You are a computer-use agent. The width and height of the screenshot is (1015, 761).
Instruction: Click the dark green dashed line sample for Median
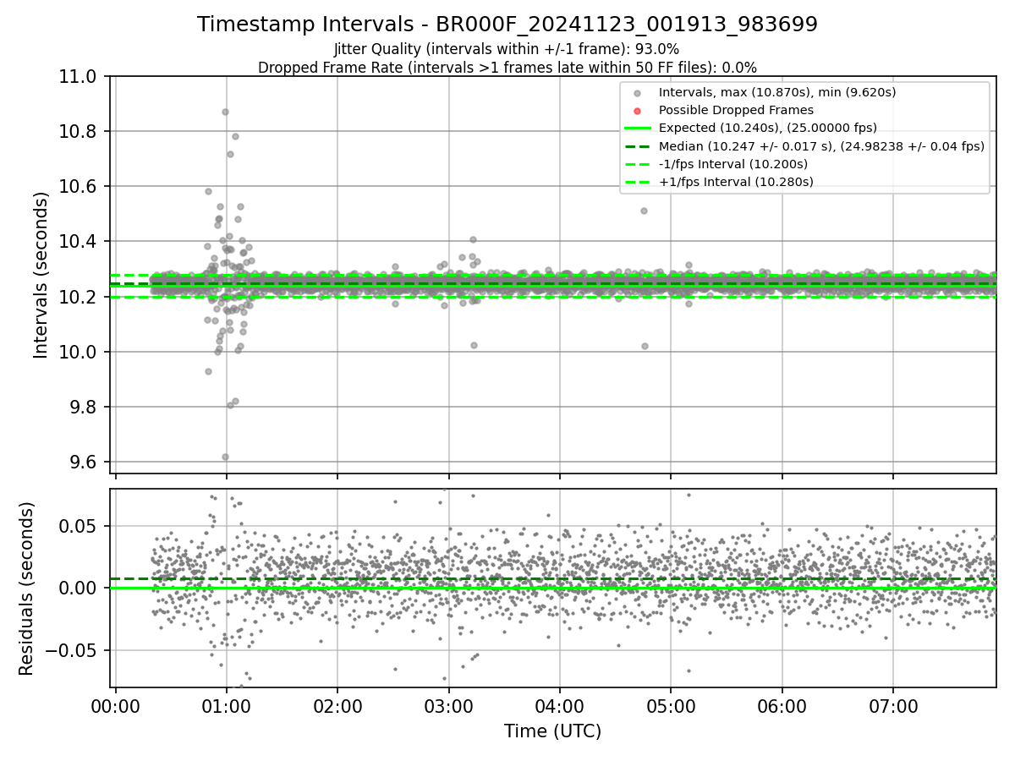tap(638, 146)
